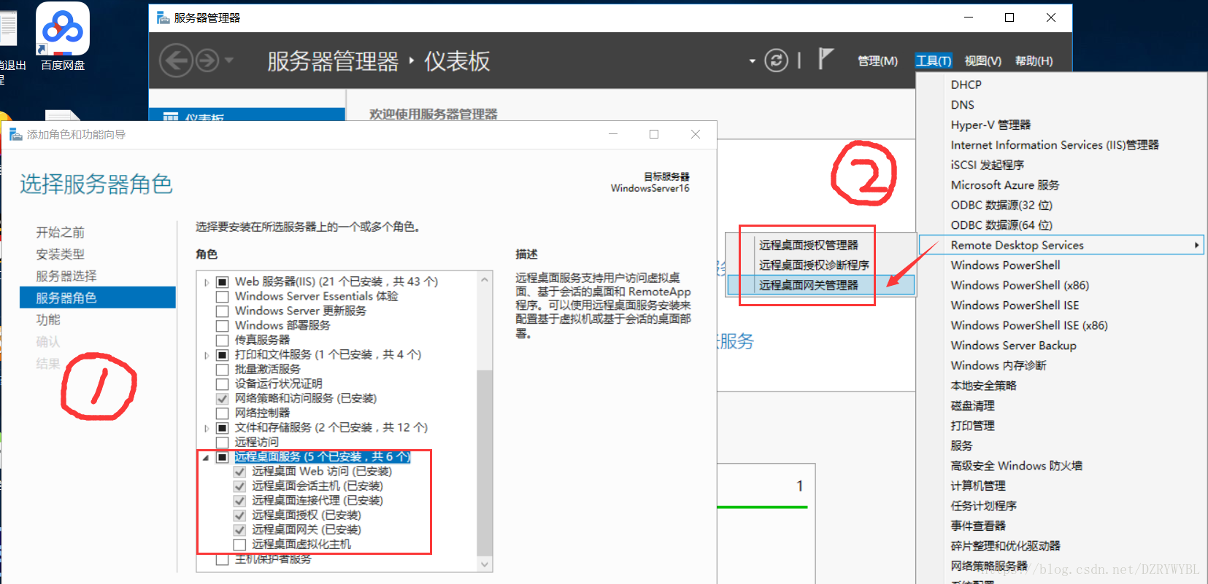Open 远程桌面授权管理器 from the submenu
1208x584 pixels.
808,245
